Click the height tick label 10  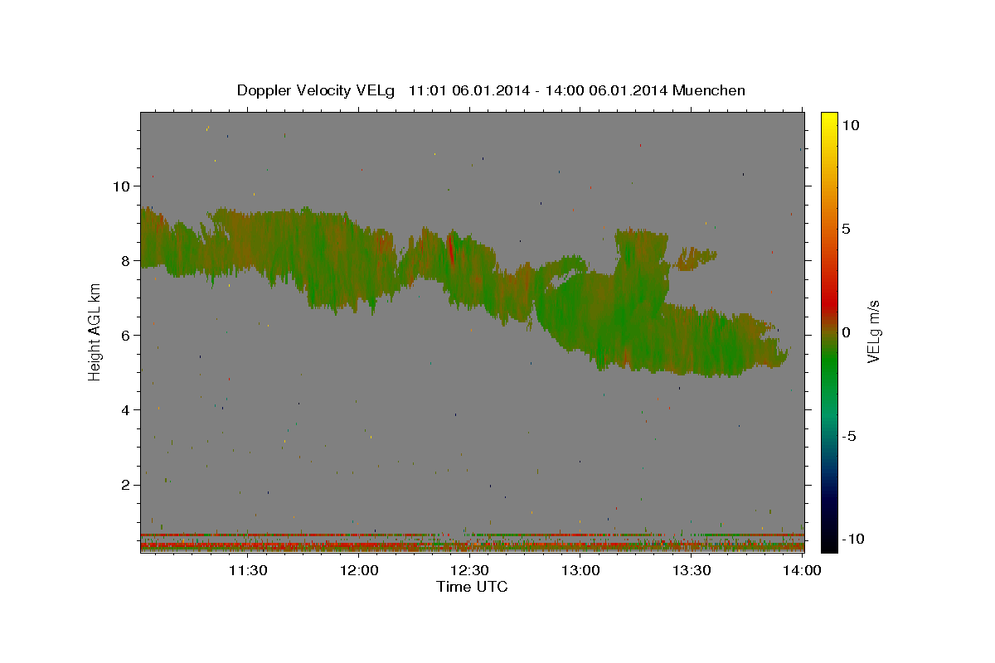tap(122, 186)
